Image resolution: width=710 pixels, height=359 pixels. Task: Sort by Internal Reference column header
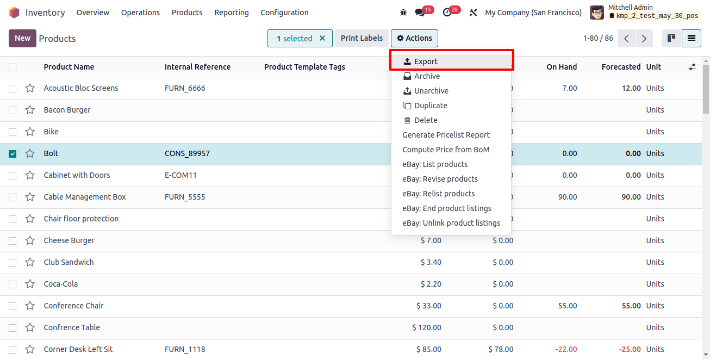click(x=197, y=67)
